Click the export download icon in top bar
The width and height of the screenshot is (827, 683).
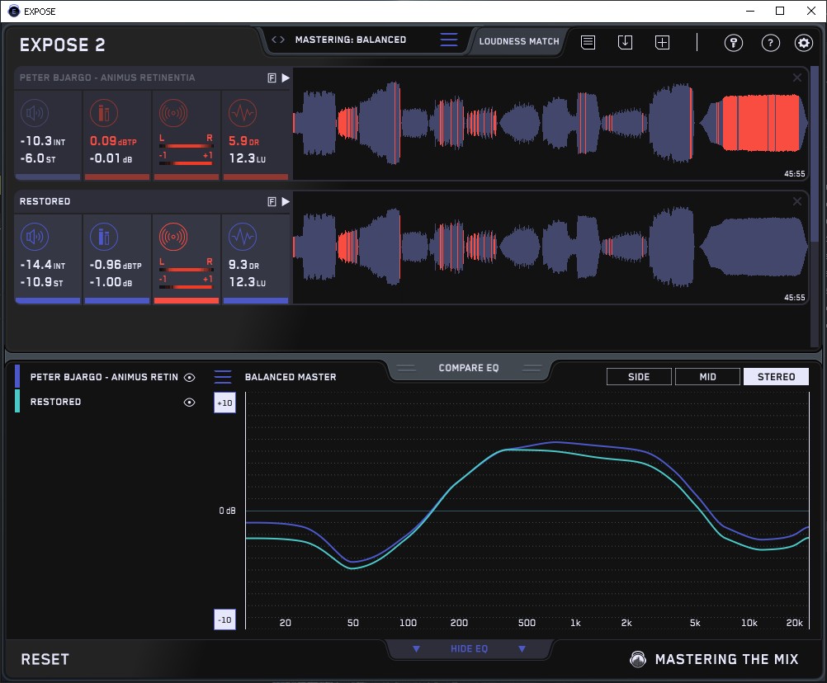(625, 42)
